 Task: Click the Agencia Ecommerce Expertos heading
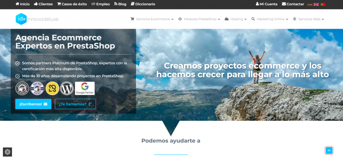[x=65, y=42]
